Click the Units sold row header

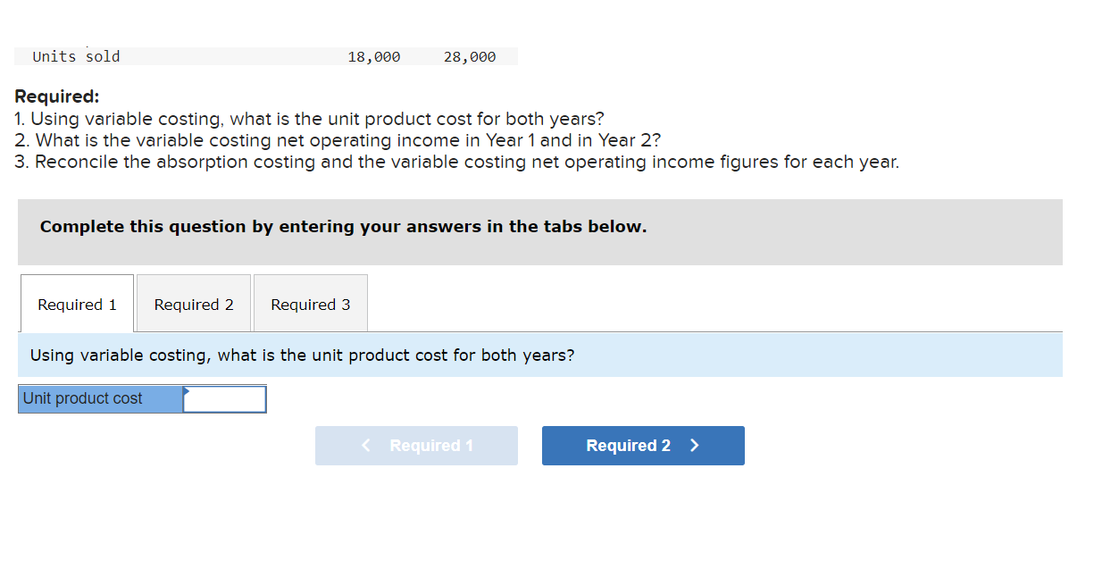75,56
